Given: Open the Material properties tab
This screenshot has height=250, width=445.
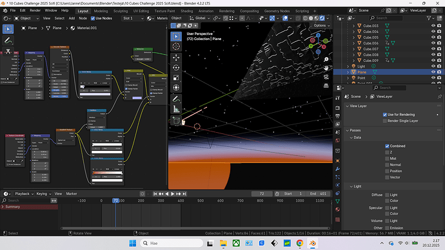Looking at the screenshot, I should tap(337, 209).
